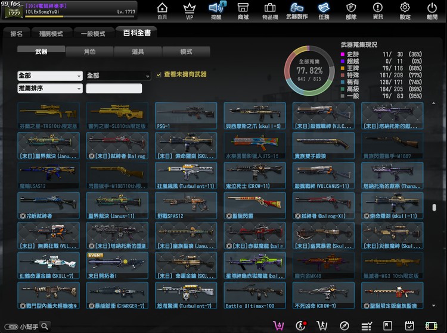Image resolution: width=447 pixels, height=333 pixels.
Task: Click the scroll-down arrow of weapon list
Action: click(x=434, y=306)
